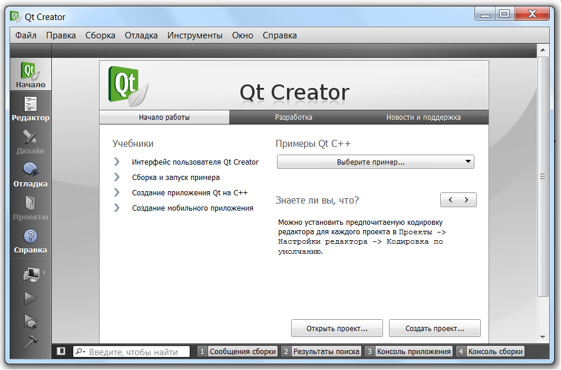
Task: Open the Справка help mode
Action: point(31,241)
